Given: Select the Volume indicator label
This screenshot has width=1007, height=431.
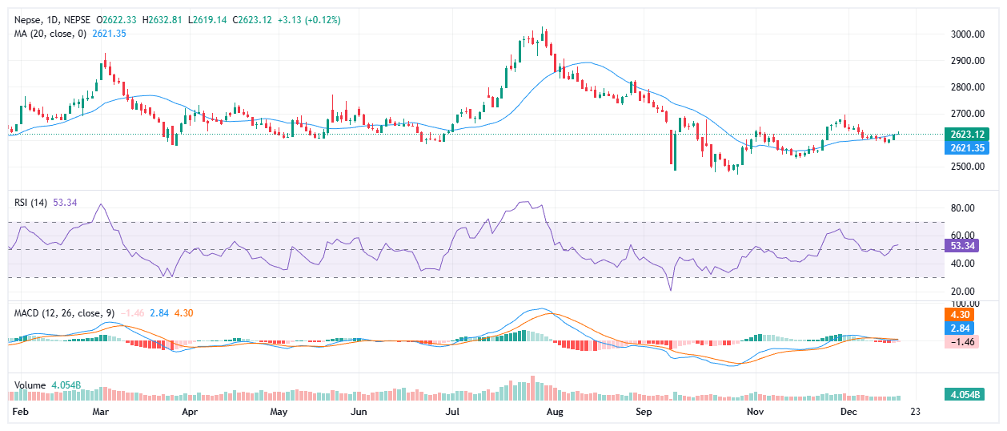Looking at the screenshot, I should click(x=30, y=385).
